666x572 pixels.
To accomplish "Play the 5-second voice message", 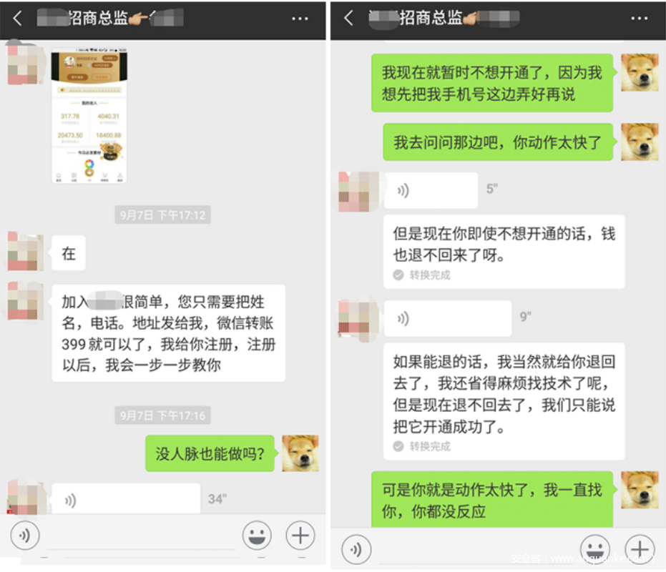I will point(431,190).
